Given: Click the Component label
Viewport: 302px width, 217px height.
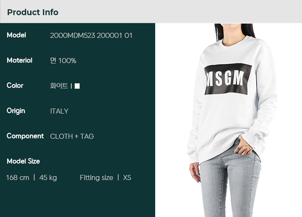Looking at the screenshot, I should 25,136.
